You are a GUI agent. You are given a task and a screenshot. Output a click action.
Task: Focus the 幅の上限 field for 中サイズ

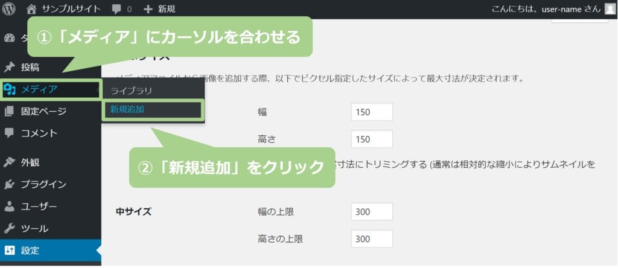tap(372, 211)
